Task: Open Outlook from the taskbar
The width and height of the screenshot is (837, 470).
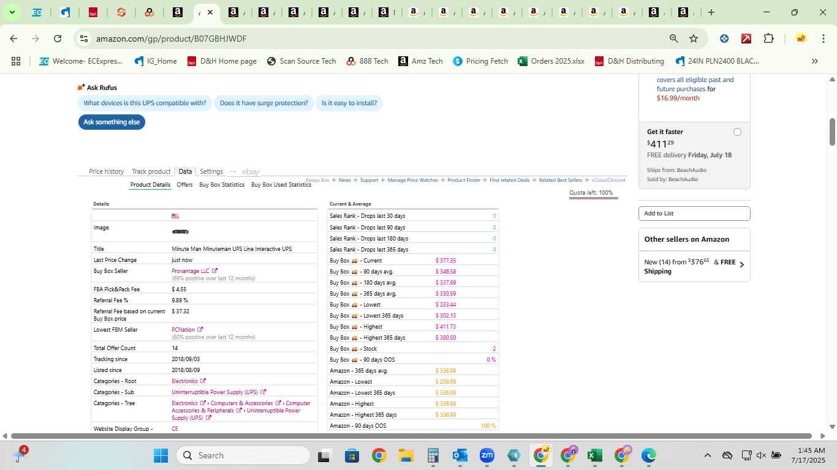Action: (x=460, y=455)
